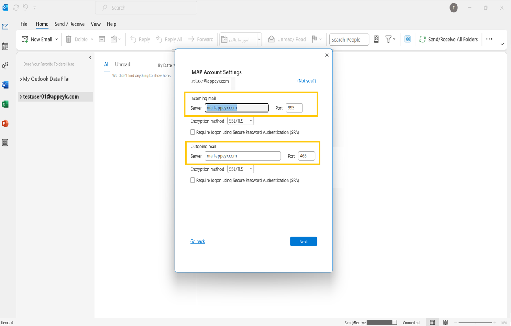Open the Address Book icon

(x=376, y=39)
